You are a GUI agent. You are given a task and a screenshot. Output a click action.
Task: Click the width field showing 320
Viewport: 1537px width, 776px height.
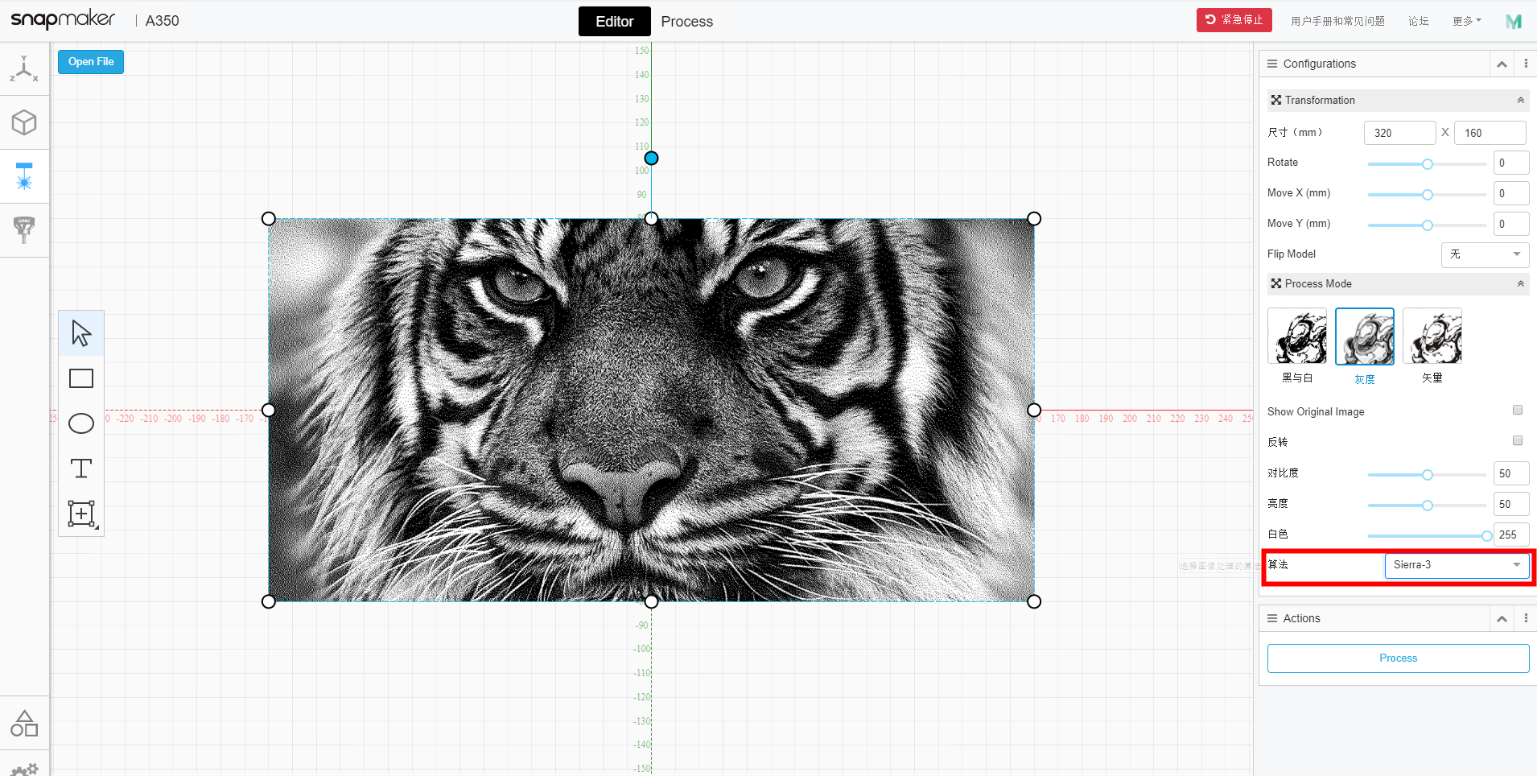(x=1400, y=133)
